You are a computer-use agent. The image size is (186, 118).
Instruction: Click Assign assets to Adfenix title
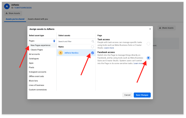click(42, 29)
